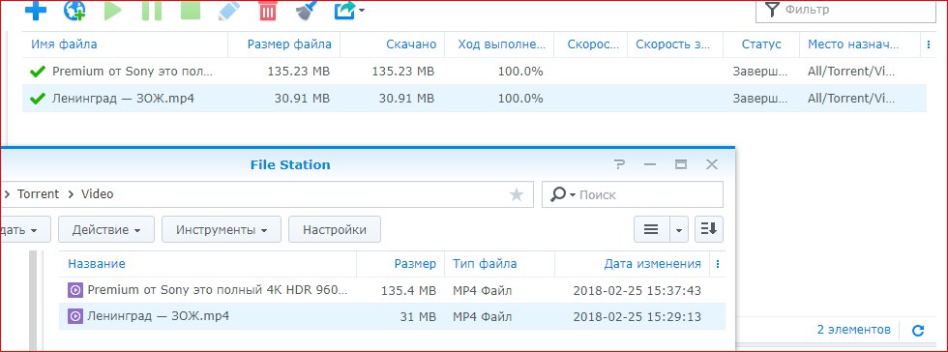Refresh the file list icon
948x352 pixels.
click(x=918, y=330)
